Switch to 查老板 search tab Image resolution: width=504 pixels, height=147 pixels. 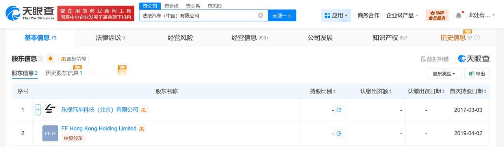click(x=171, y=6)
